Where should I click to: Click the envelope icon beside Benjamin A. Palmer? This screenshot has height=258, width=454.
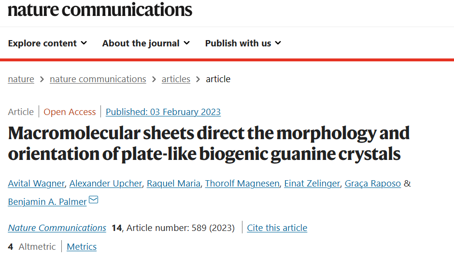(93, 200)
